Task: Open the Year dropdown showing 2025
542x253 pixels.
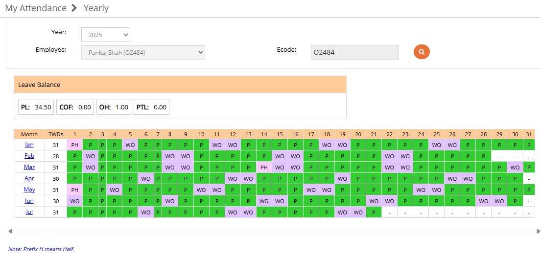Action: pyautogui.click(x=105, y=35)
